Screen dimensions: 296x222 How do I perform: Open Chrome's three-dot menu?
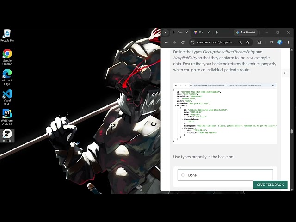point(288,43)
